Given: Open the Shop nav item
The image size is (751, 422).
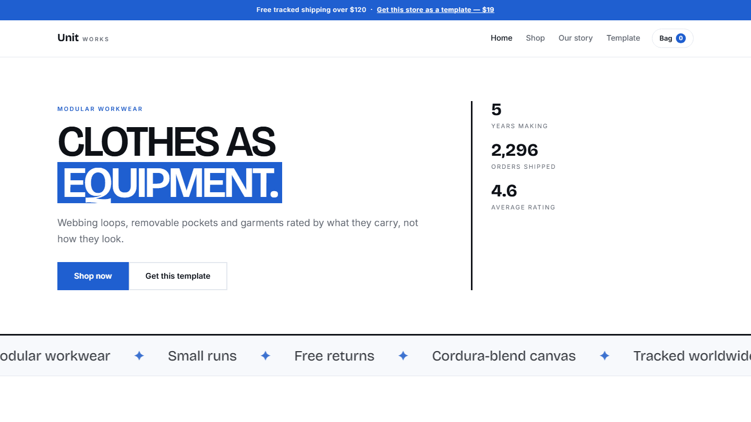Looking at the screenshot, I should pyautogui.click(x=535, y=38).
